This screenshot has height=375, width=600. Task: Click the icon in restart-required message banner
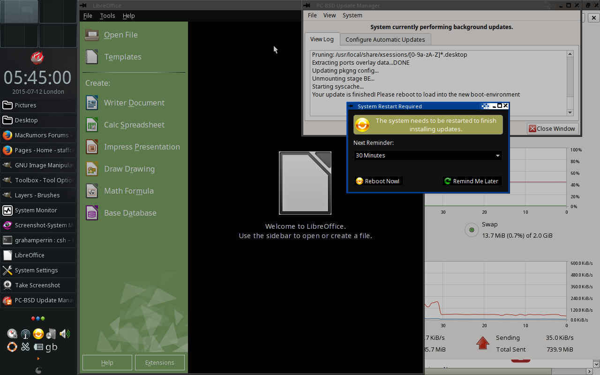tap(362, 125)
